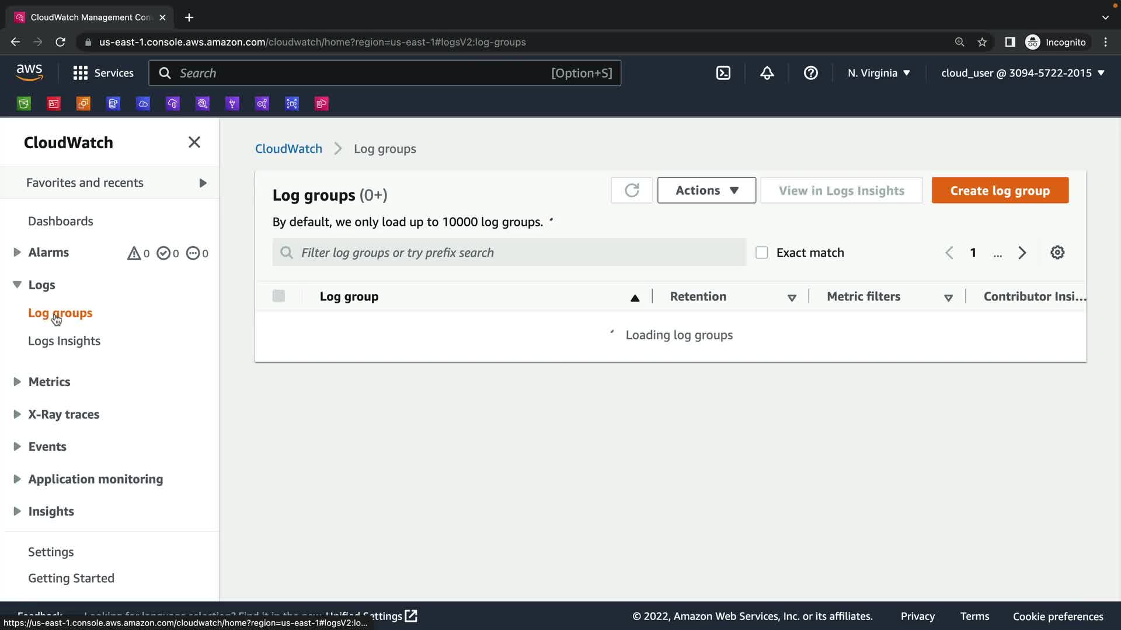Open the red IAM shortcut icon

[54, 104]
